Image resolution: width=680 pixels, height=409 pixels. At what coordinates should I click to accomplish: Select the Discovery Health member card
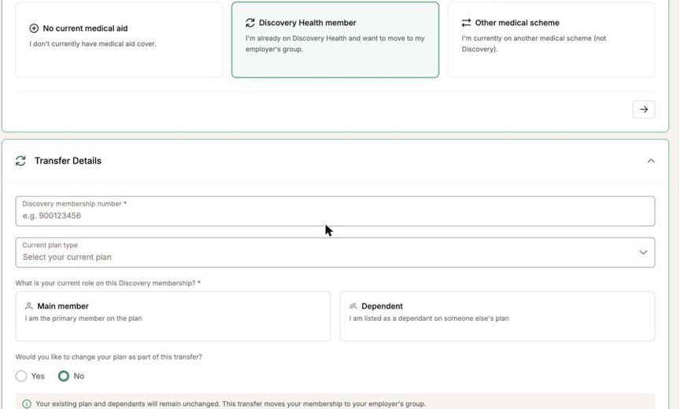[335, 39]
